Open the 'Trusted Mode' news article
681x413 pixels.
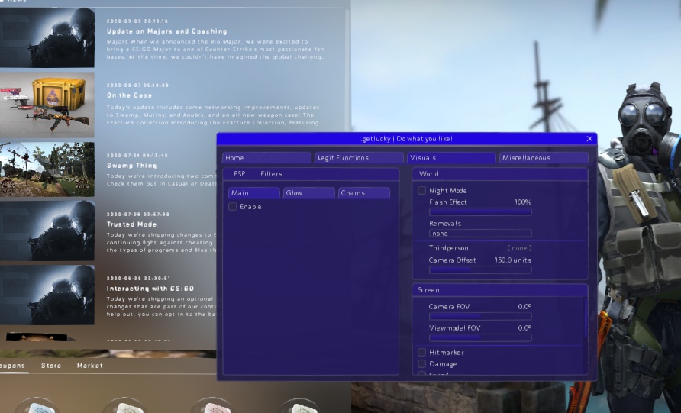131,224
